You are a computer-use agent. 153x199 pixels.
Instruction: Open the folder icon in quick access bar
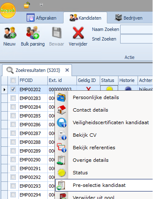pyautogui.click(x=27, y=5)
